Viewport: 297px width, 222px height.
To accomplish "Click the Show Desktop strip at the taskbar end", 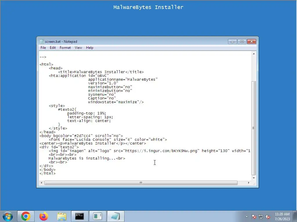I will [x=295, y=216].
